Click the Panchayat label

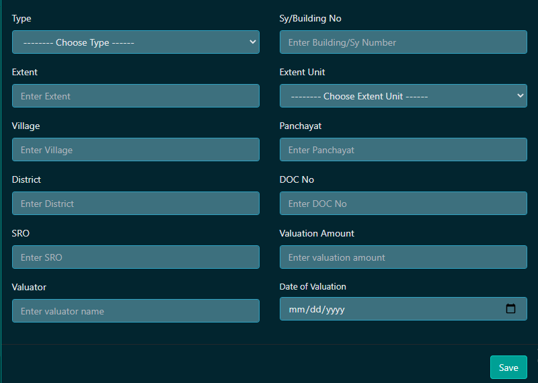tap(300, 126)
